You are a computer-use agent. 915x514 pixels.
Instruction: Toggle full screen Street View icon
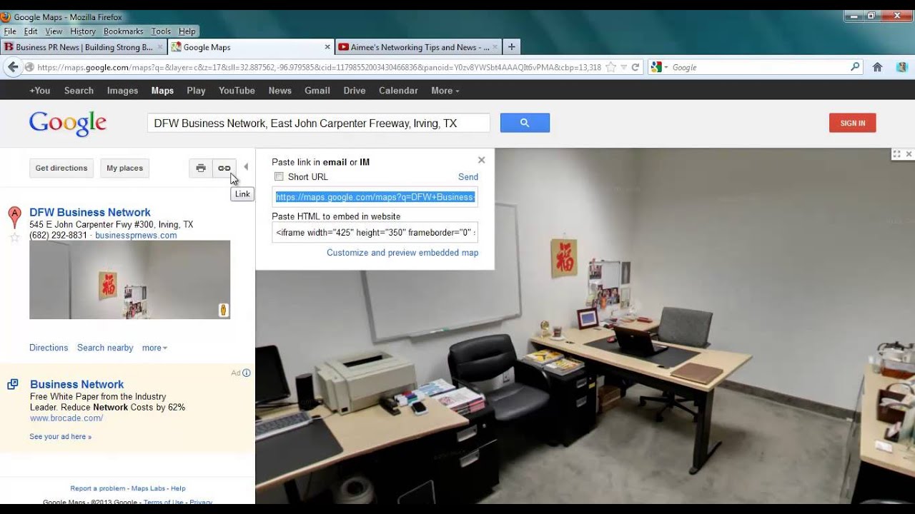click(x=896, y=154)
